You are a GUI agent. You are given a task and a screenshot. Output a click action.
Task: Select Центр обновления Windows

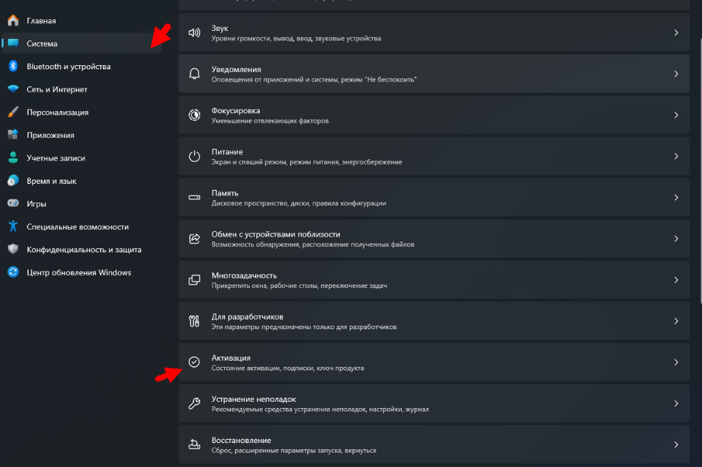pyautogui.click(x=79, y=272)
